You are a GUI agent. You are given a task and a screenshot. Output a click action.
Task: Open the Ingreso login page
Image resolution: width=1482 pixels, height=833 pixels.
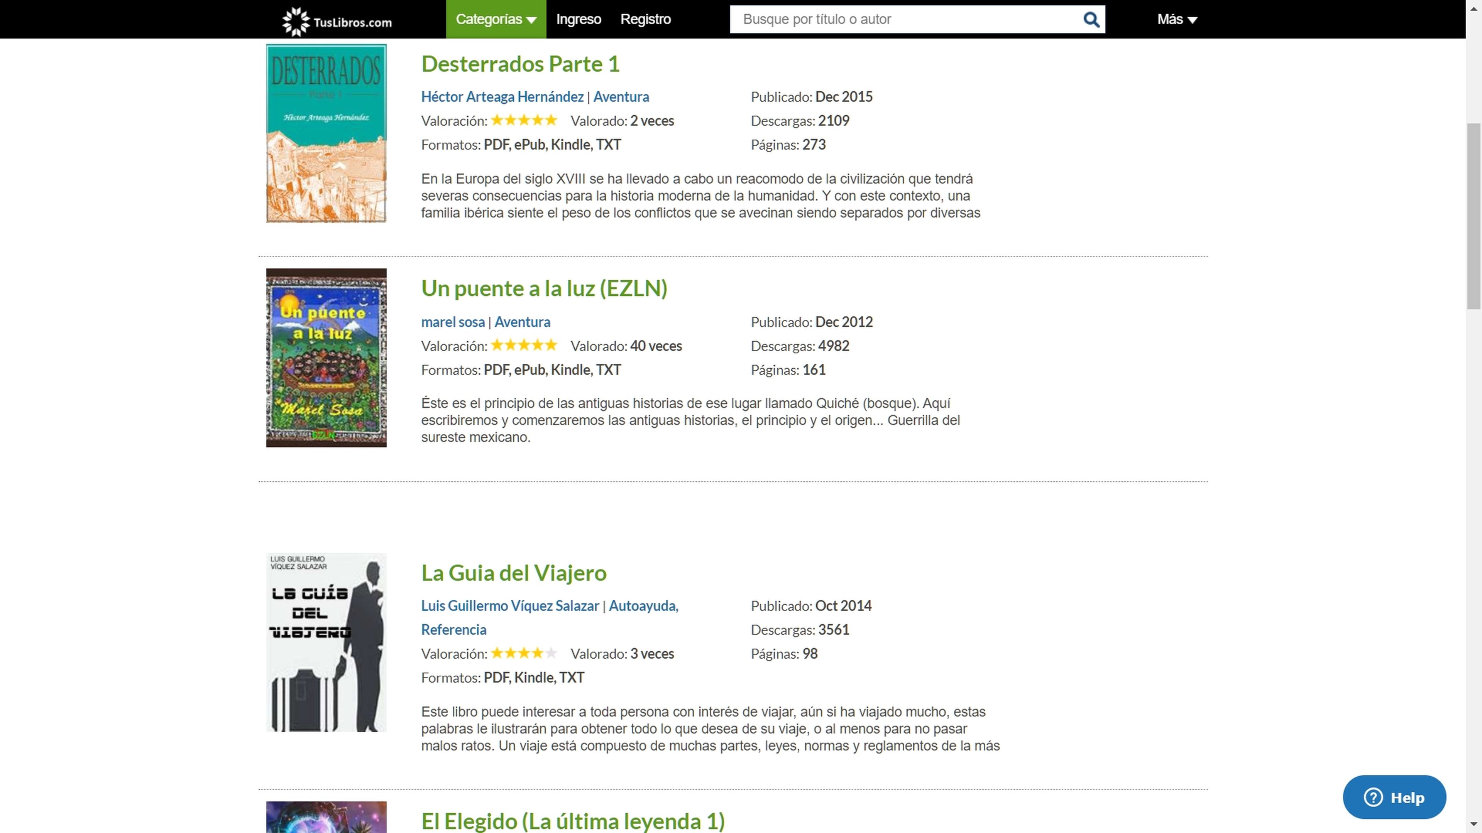click(x=578, y=20)
